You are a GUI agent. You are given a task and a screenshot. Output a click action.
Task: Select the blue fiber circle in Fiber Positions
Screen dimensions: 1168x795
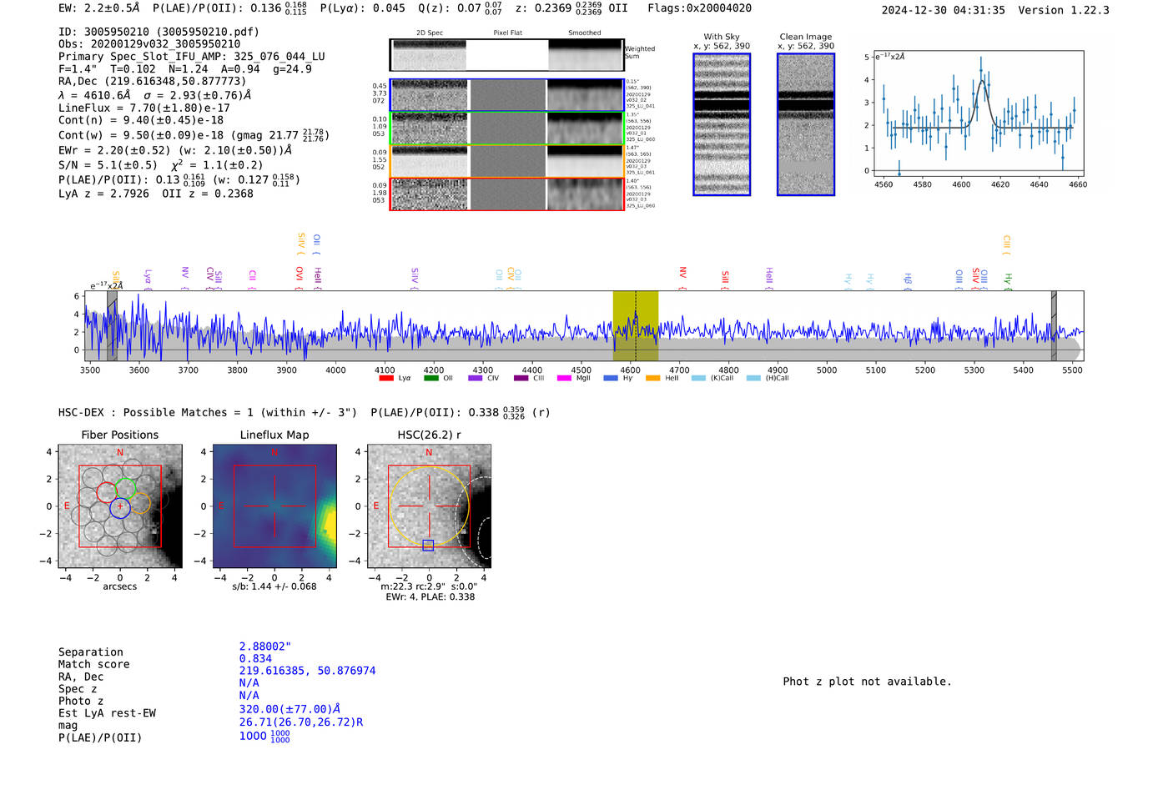(120, 506)
